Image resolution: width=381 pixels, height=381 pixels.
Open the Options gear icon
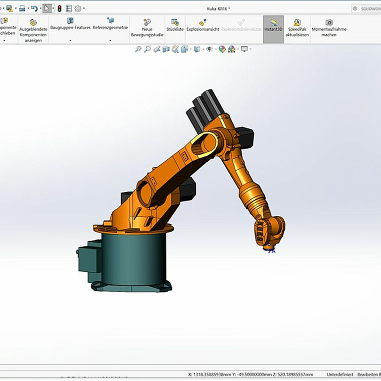(x=78, y=9)
